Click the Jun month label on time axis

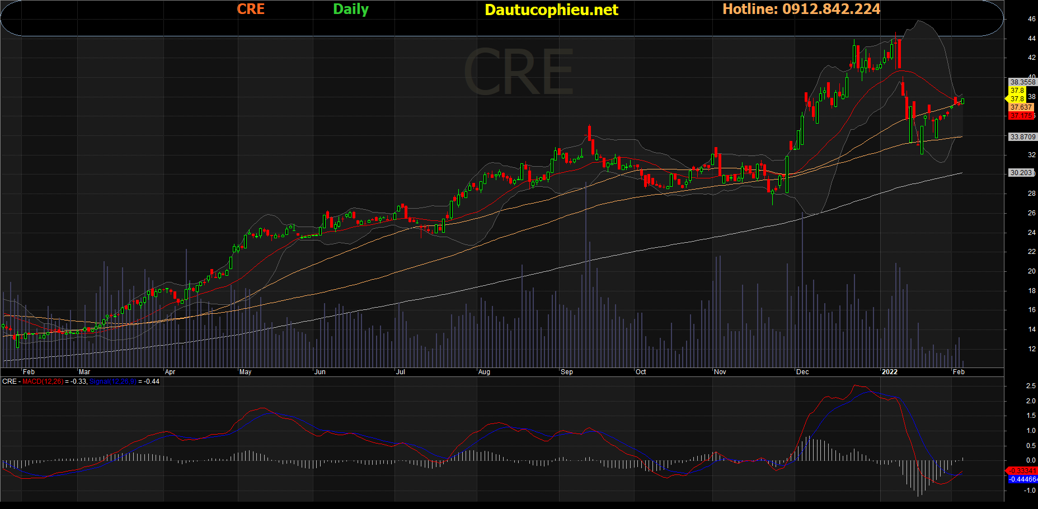pyautogui.click(x=320, y=372)
